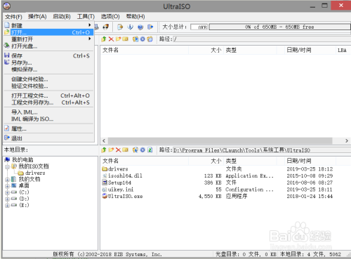The image size is (351, 259).
Task: Collapse the 我的ISO文档 tree node
Action: (x=7, y=167)
